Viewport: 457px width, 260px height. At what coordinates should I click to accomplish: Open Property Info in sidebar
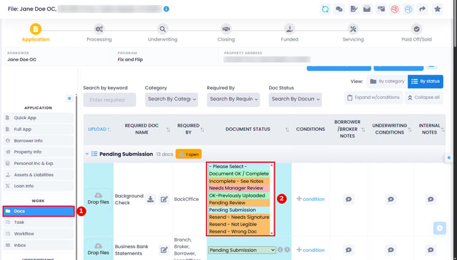pos(38,152)
